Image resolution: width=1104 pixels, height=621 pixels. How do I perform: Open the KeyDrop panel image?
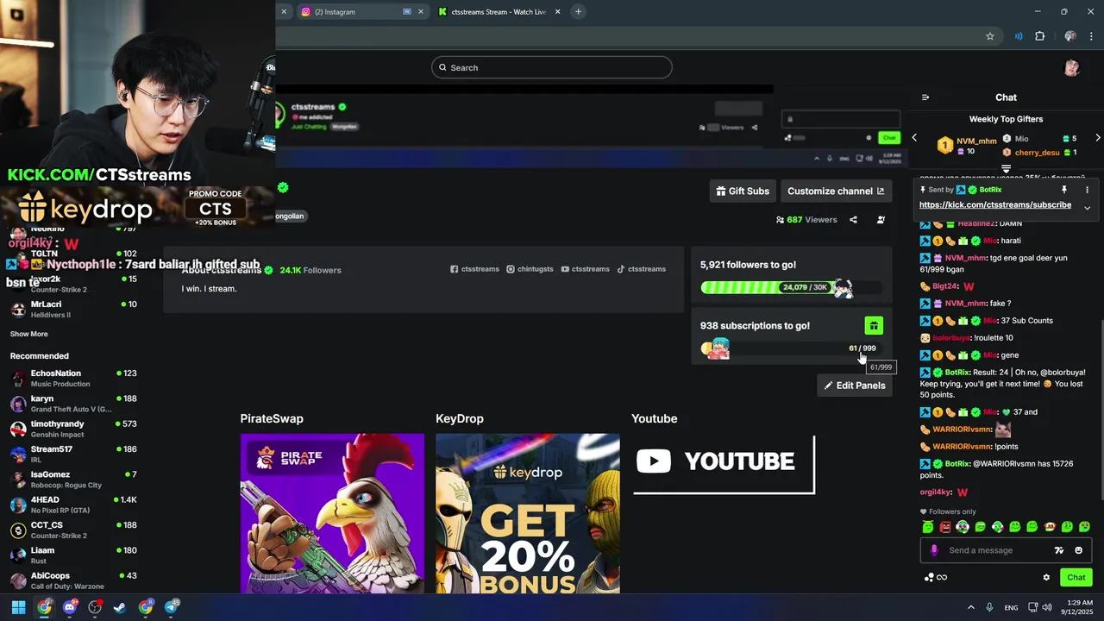[528, 513]
